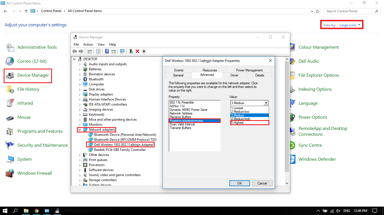Open the Value combo box dropdown arrow
384x215 pixels.
tap(266, 103)
